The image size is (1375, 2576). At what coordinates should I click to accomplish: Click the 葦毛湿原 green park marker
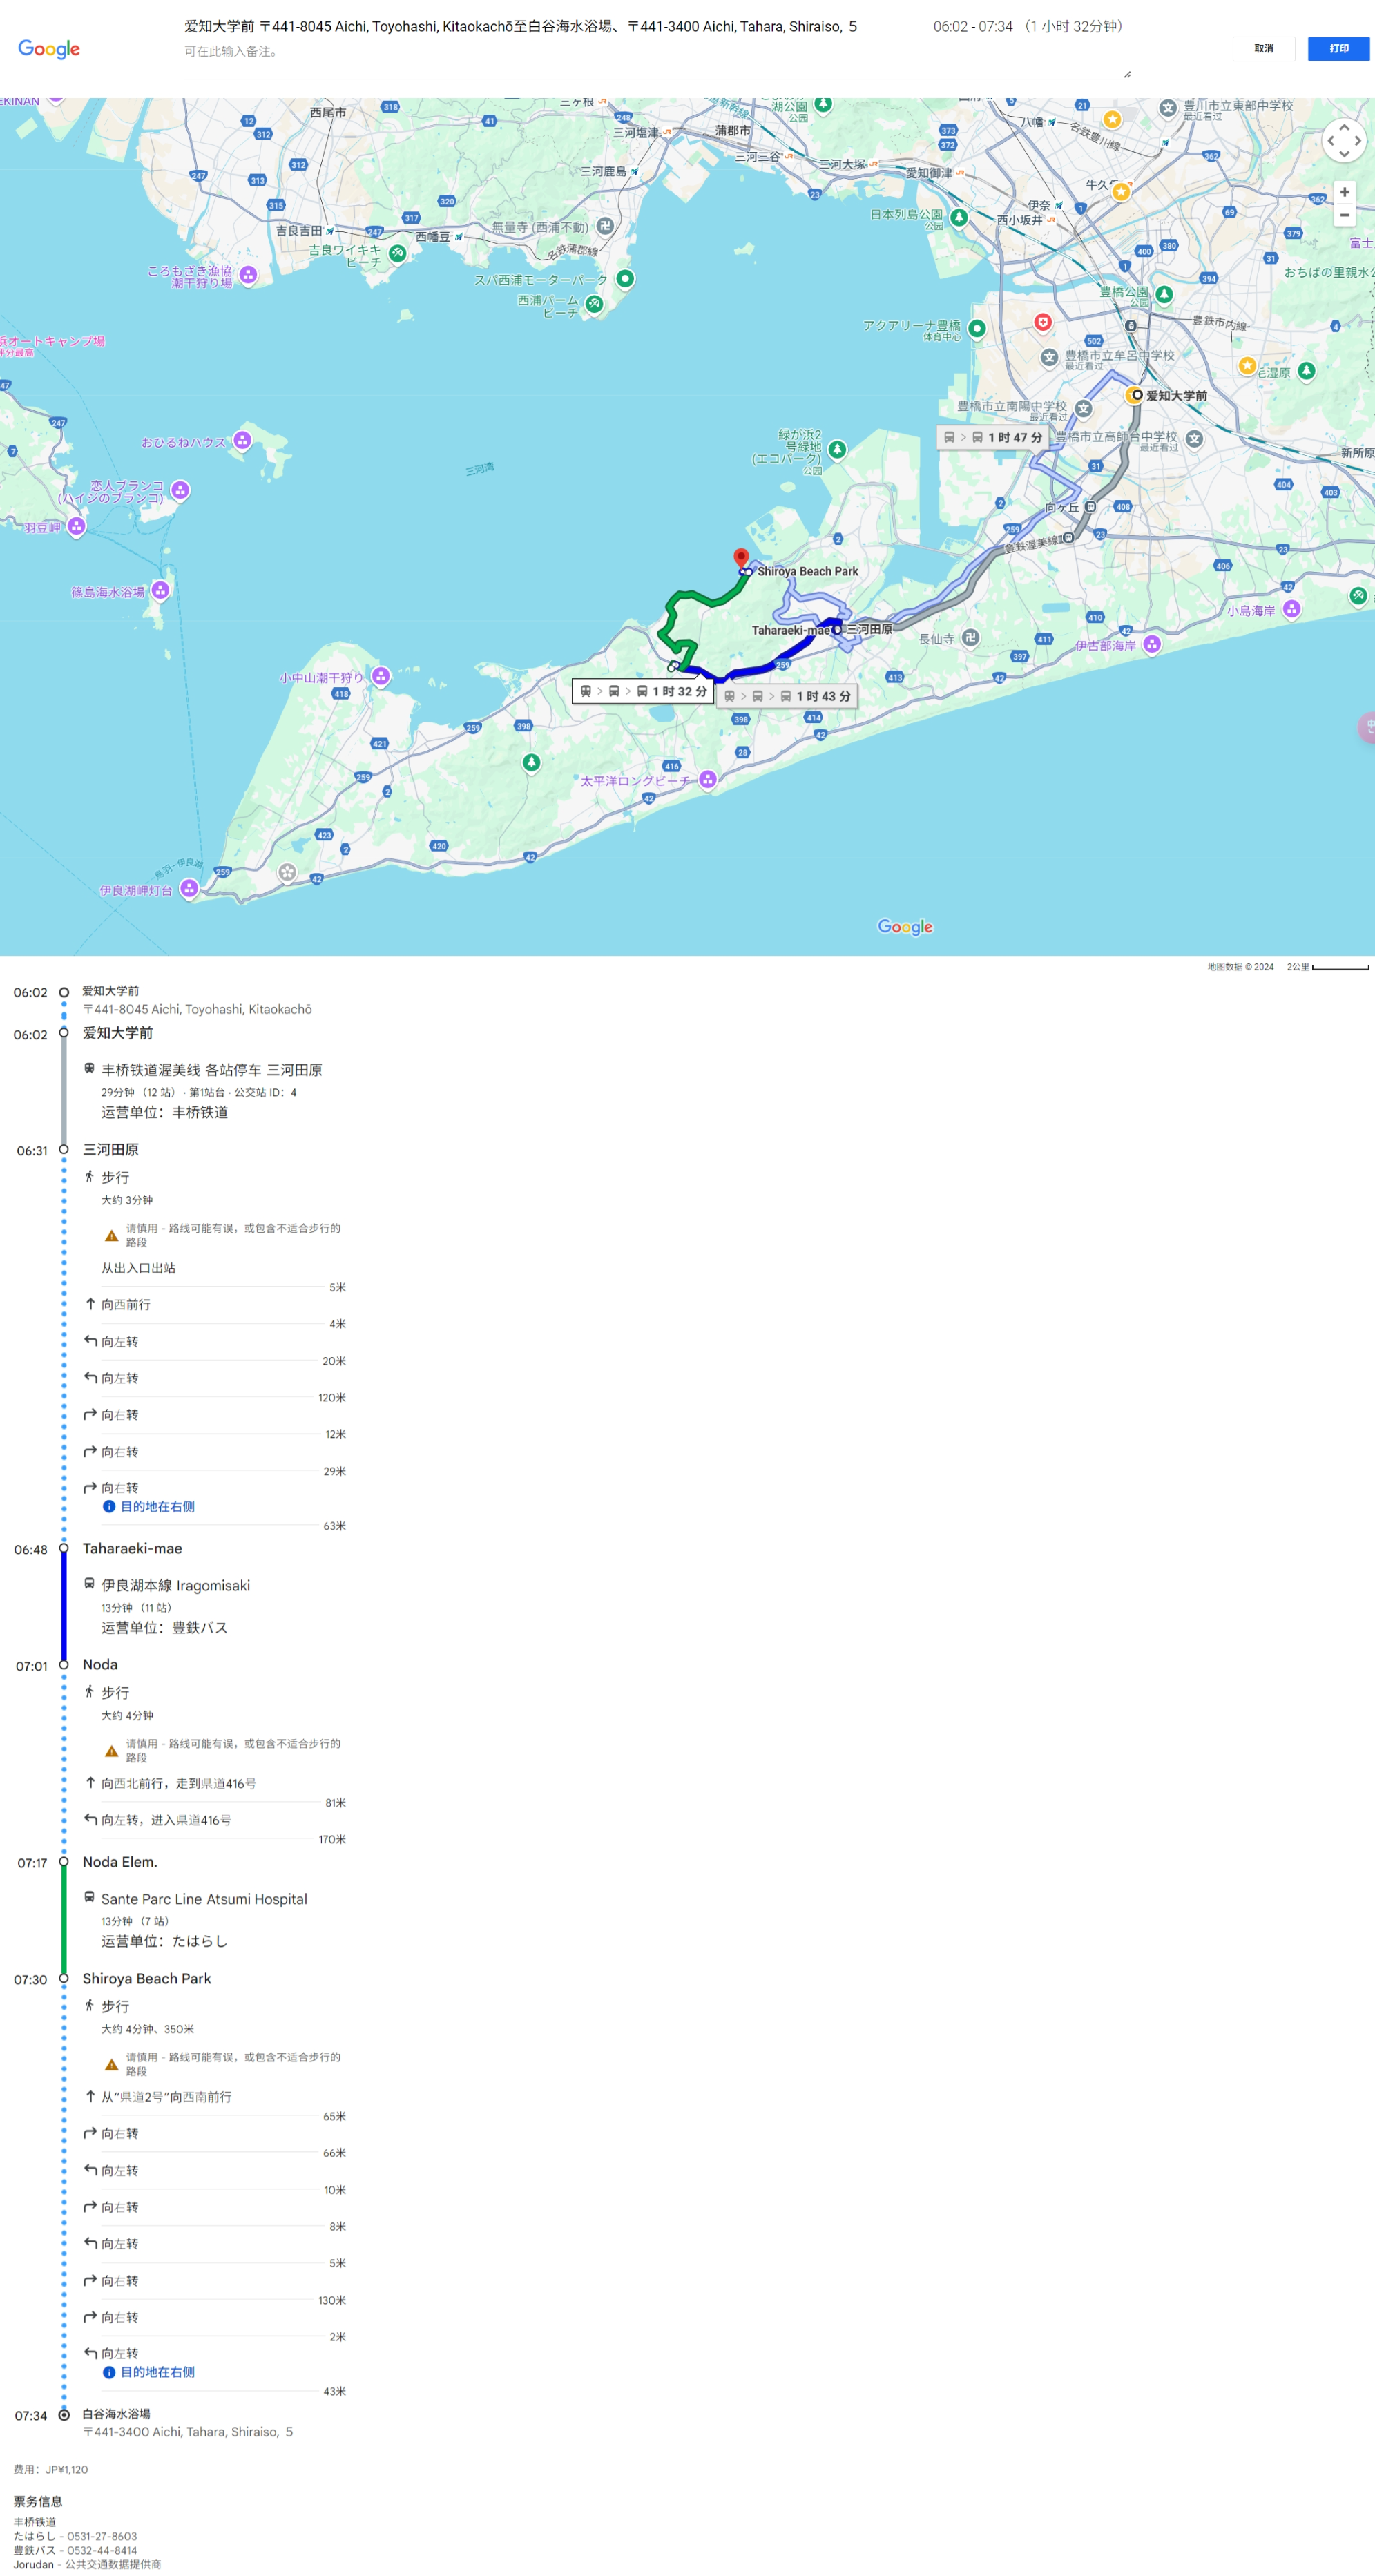tap(1306, 371)
